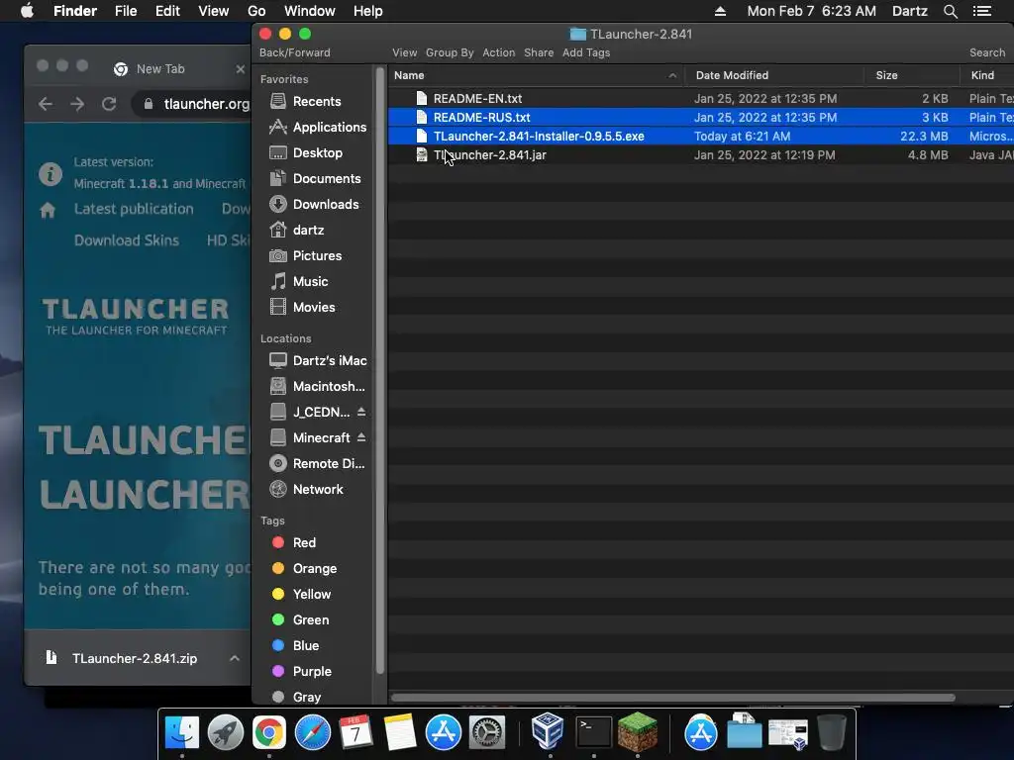Select the Minecraft volume in sidebar
Viewport: 1014px width, 760px height.
(x=310, y=438)
